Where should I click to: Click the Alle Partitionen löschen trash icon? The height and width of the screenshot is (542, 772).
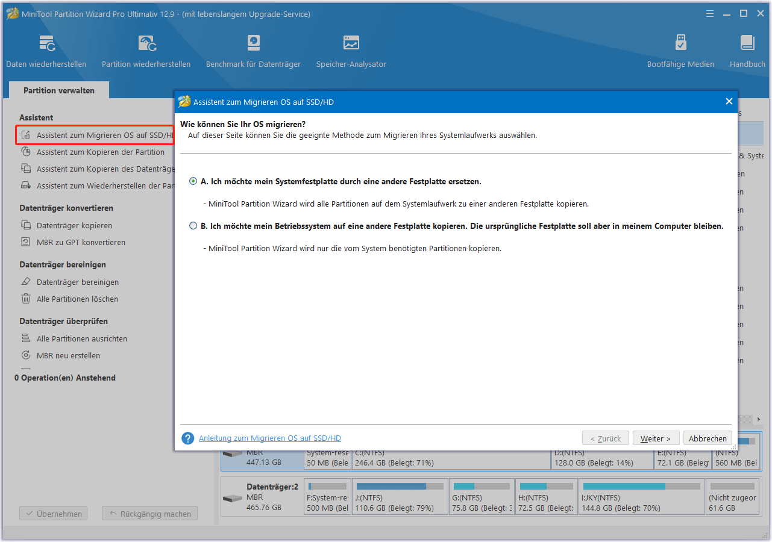click(25, 299)
